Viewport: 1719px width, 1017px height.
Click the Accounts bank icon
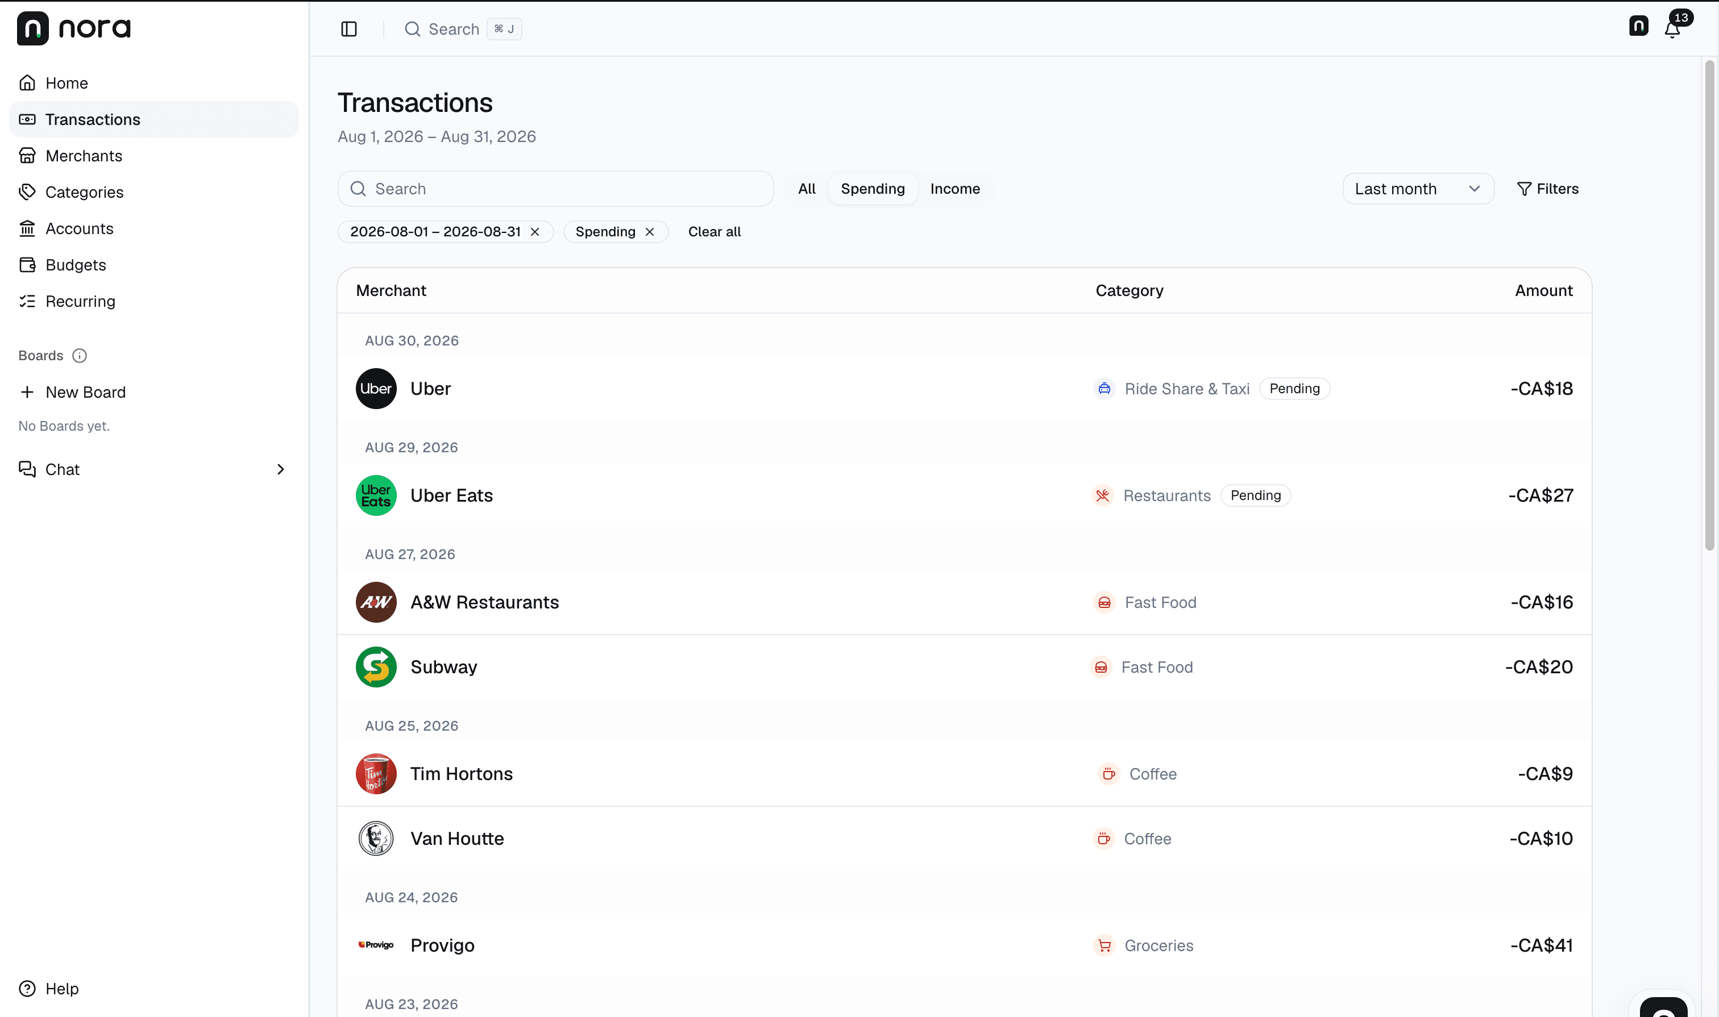27,228
